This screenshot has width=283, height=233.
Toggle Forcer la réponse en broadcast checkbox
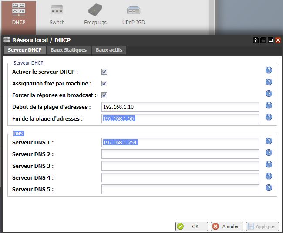104,95
